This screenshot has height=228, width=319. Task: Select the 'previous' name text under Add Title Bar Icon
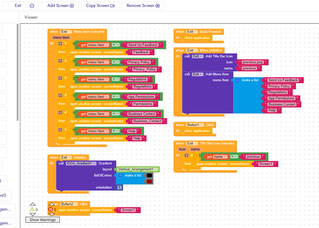[x=249, y=68]
